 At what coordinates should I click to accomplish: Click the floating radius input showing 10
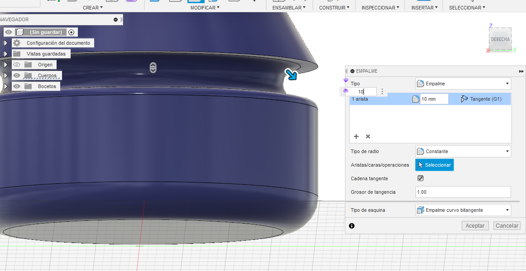coord(361,92)
